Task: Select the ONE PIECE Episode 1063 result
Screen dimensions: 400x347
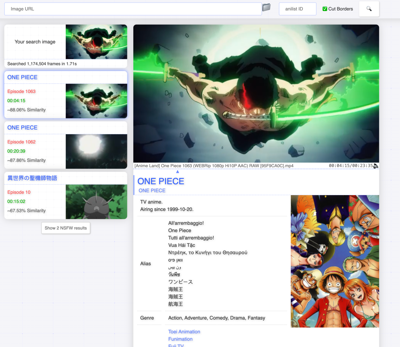Action: click(66, 95)
